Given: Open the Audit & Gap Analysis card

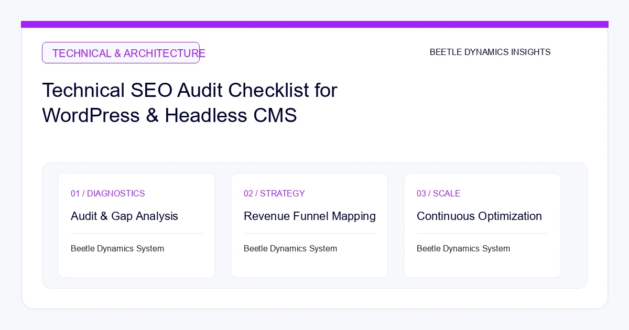Looking at the screenshot, I should [136, 225].
